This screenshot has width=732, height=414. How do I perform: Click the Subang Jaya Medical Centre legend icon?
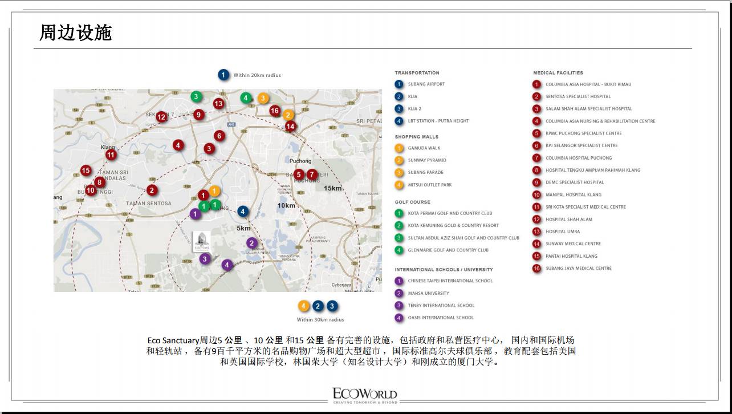pyautogui.click(x=536, y=269)
